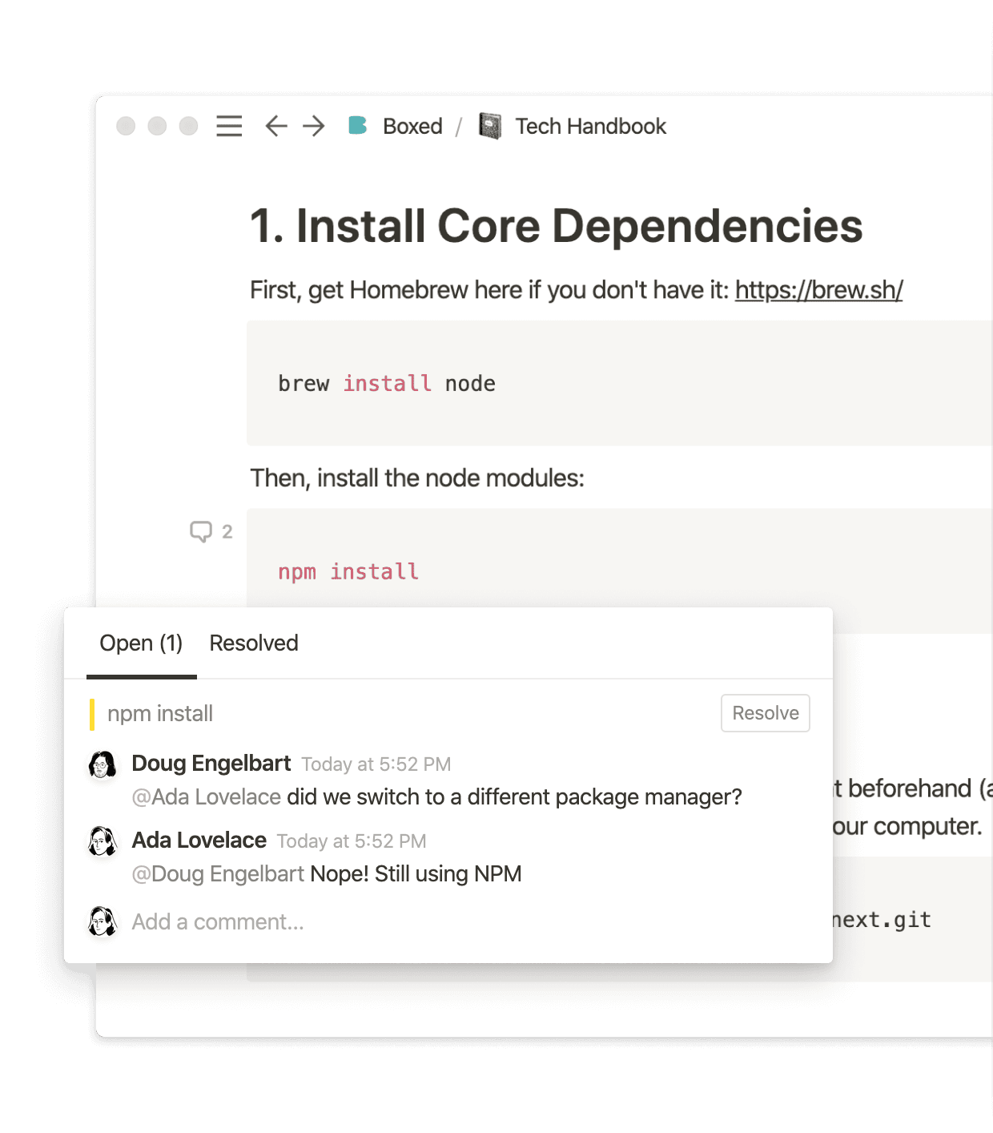Click the Add a comment field

[218, 922]
